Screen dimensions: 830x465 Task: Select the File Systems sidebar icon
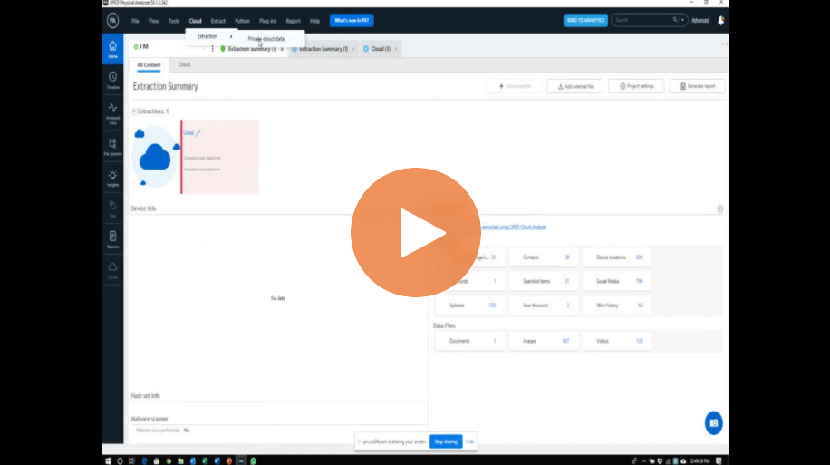point(112,147)
